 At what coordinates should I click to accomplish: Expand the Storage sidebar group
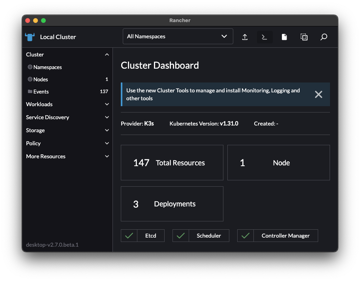(107, 130)
